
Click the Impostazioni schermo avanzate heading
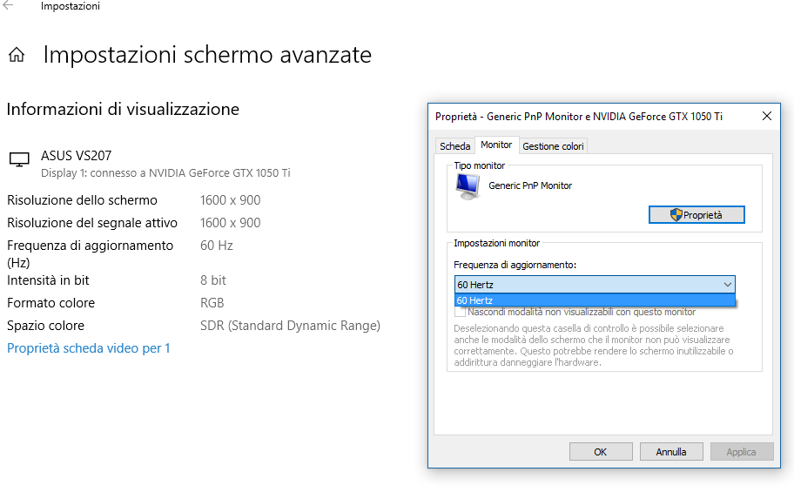207,55
